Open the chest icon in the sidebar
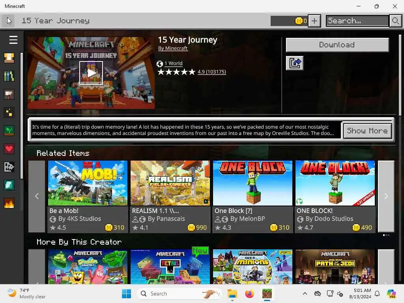Screen dimensions: 404x303 coord(9,58)
